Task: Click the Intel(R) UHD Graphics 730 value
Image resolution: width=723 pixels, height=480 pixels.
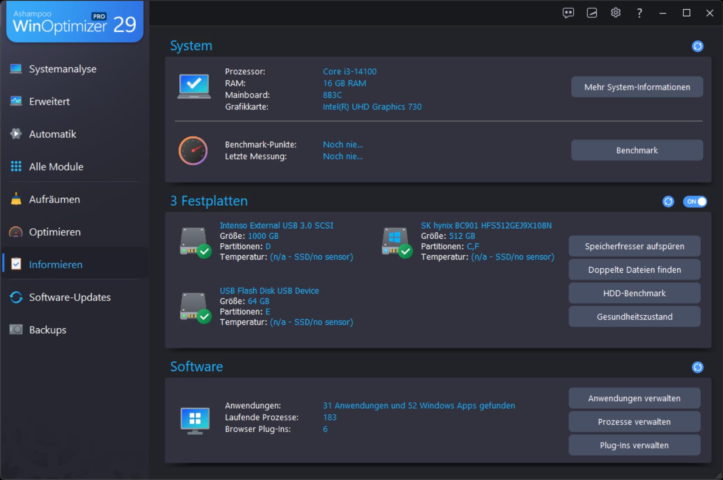Action: 372,107
